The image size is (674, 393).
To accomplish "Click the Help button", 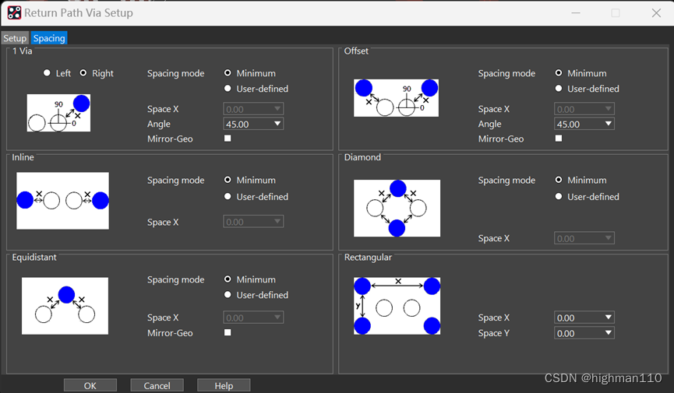I will (x=224, y=385).
